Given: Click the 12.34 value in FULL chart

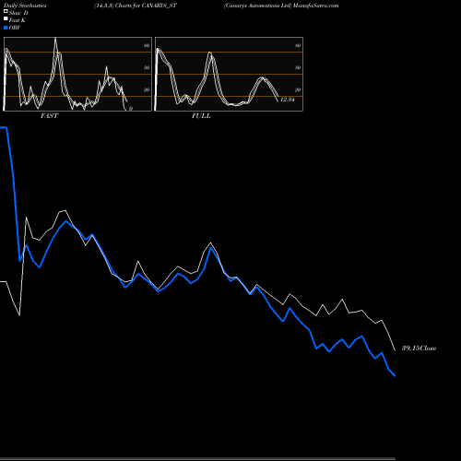Looking at the screenshot, I should coord(288,100).
